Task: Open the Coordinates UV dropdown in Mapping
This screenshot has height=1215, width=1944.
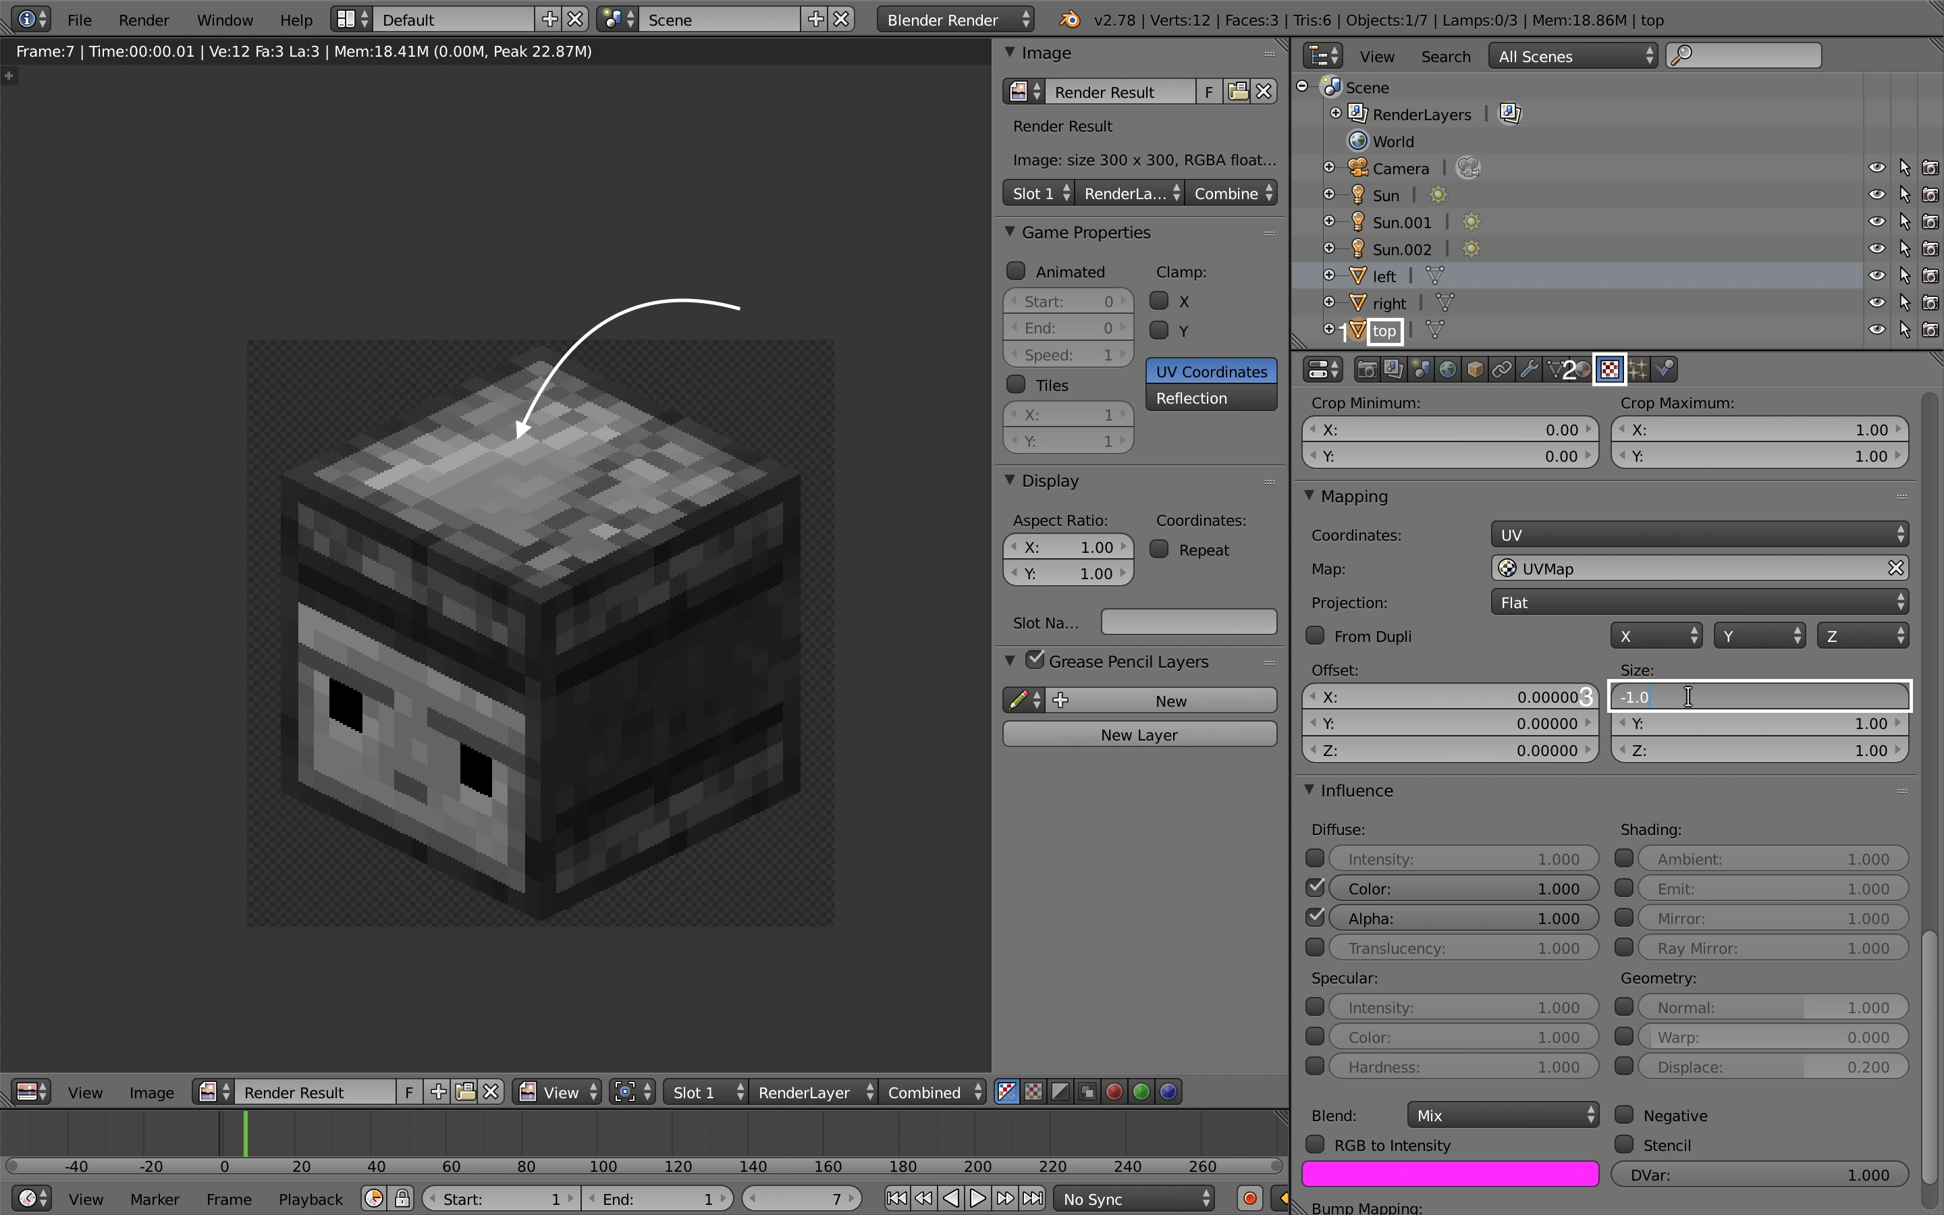Action: [x=1699, y=535]
